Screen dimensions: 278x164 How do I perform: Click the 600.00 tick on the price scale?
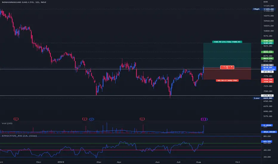point(268,111)
